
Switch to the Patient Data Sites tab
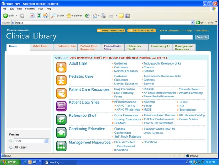113,47
